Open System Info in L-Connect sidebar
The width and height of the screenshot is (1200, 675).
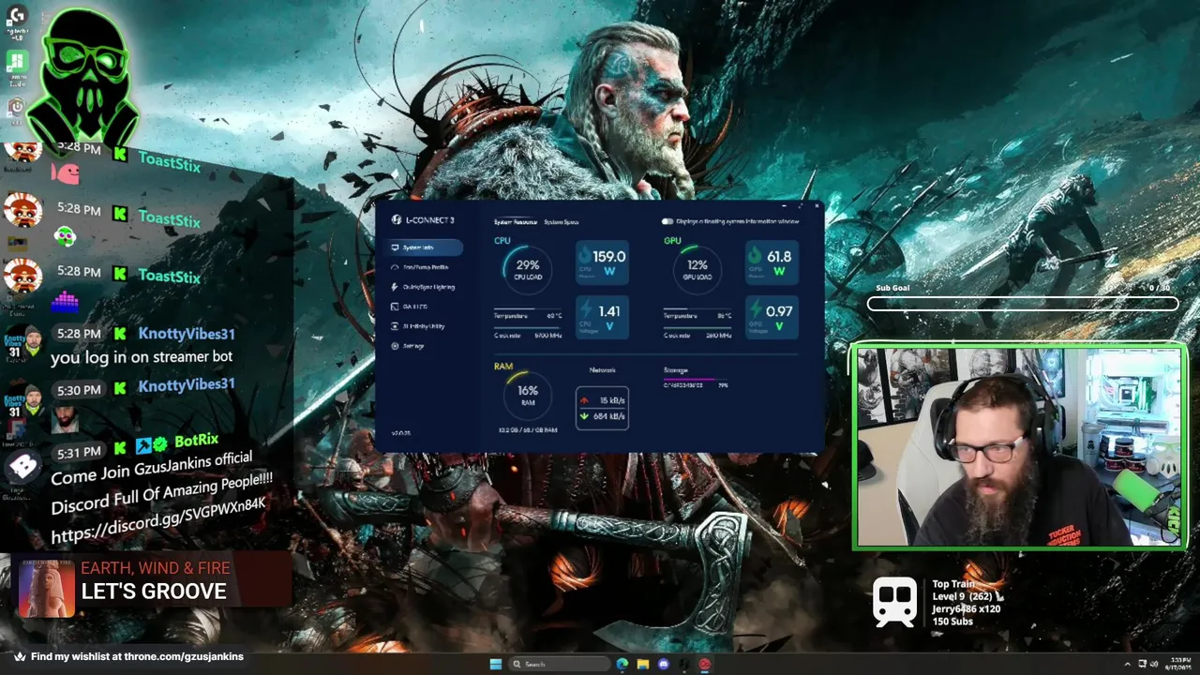(x=424, y=247)
